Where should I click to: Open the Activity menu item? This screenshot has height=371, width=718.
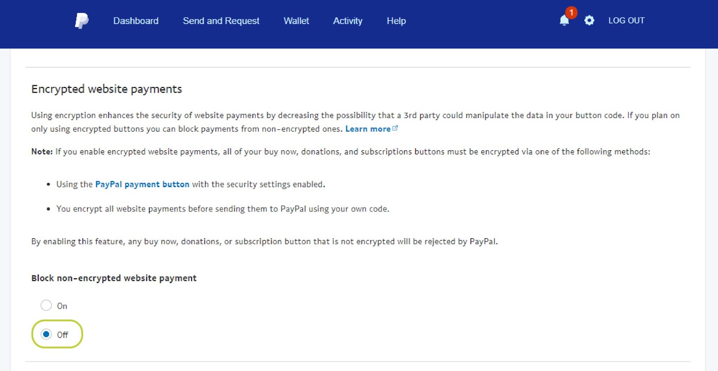pos(347,21)
